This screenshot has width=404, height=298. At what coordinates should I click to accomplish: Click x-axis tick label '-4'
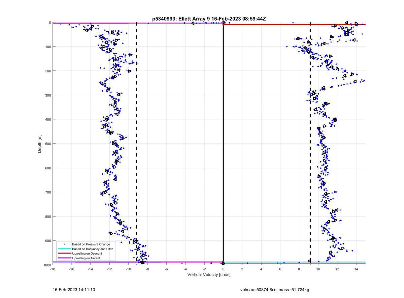click(185, 269)
